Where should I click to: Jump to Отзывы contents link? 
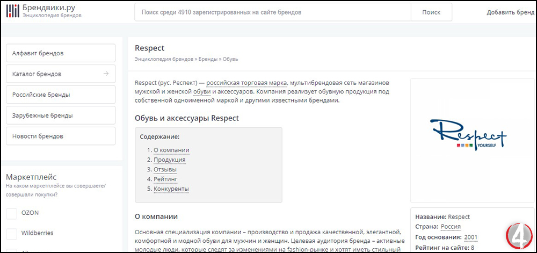[x=165, y=169]
